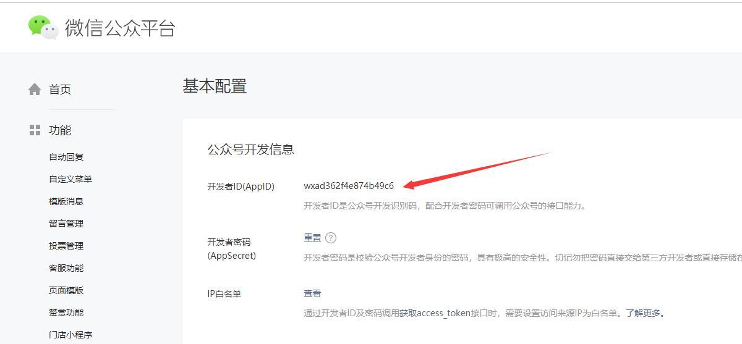This screenshot has width=742, height=344.
Task: Open 赞赏功能 in the sidebar
Action: coord(66,313)
